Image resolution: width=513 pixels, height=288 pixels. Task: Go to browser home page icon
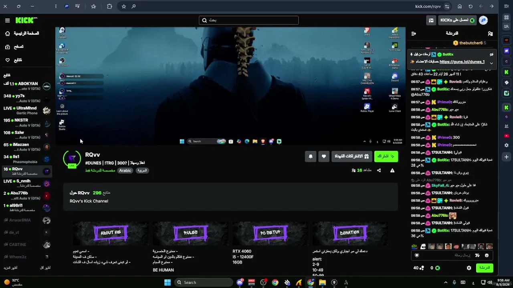coord(460,6)
